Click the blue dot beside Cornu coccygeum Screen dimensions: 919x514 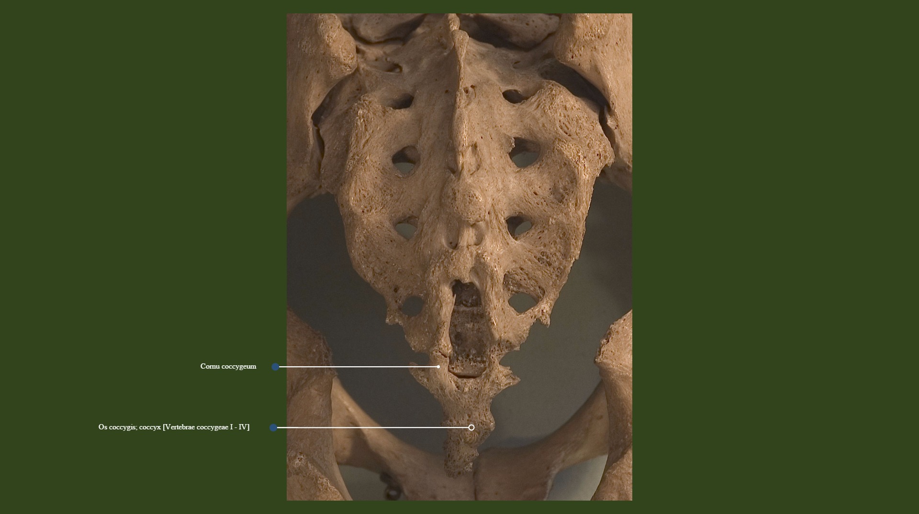pyautogui.click(x=275, y=367)
